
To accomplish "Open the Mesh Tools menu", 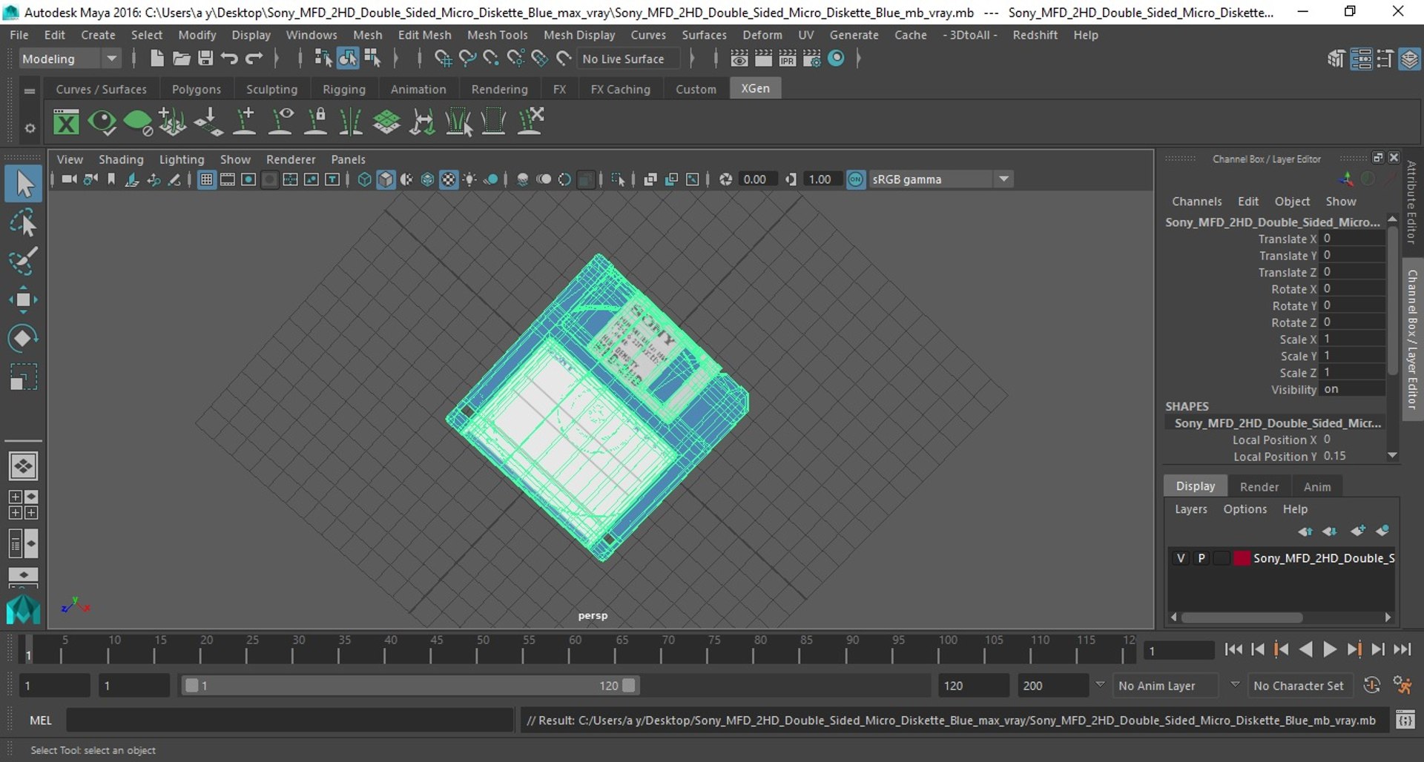I will pyautogui.click(x=497, y=35).
